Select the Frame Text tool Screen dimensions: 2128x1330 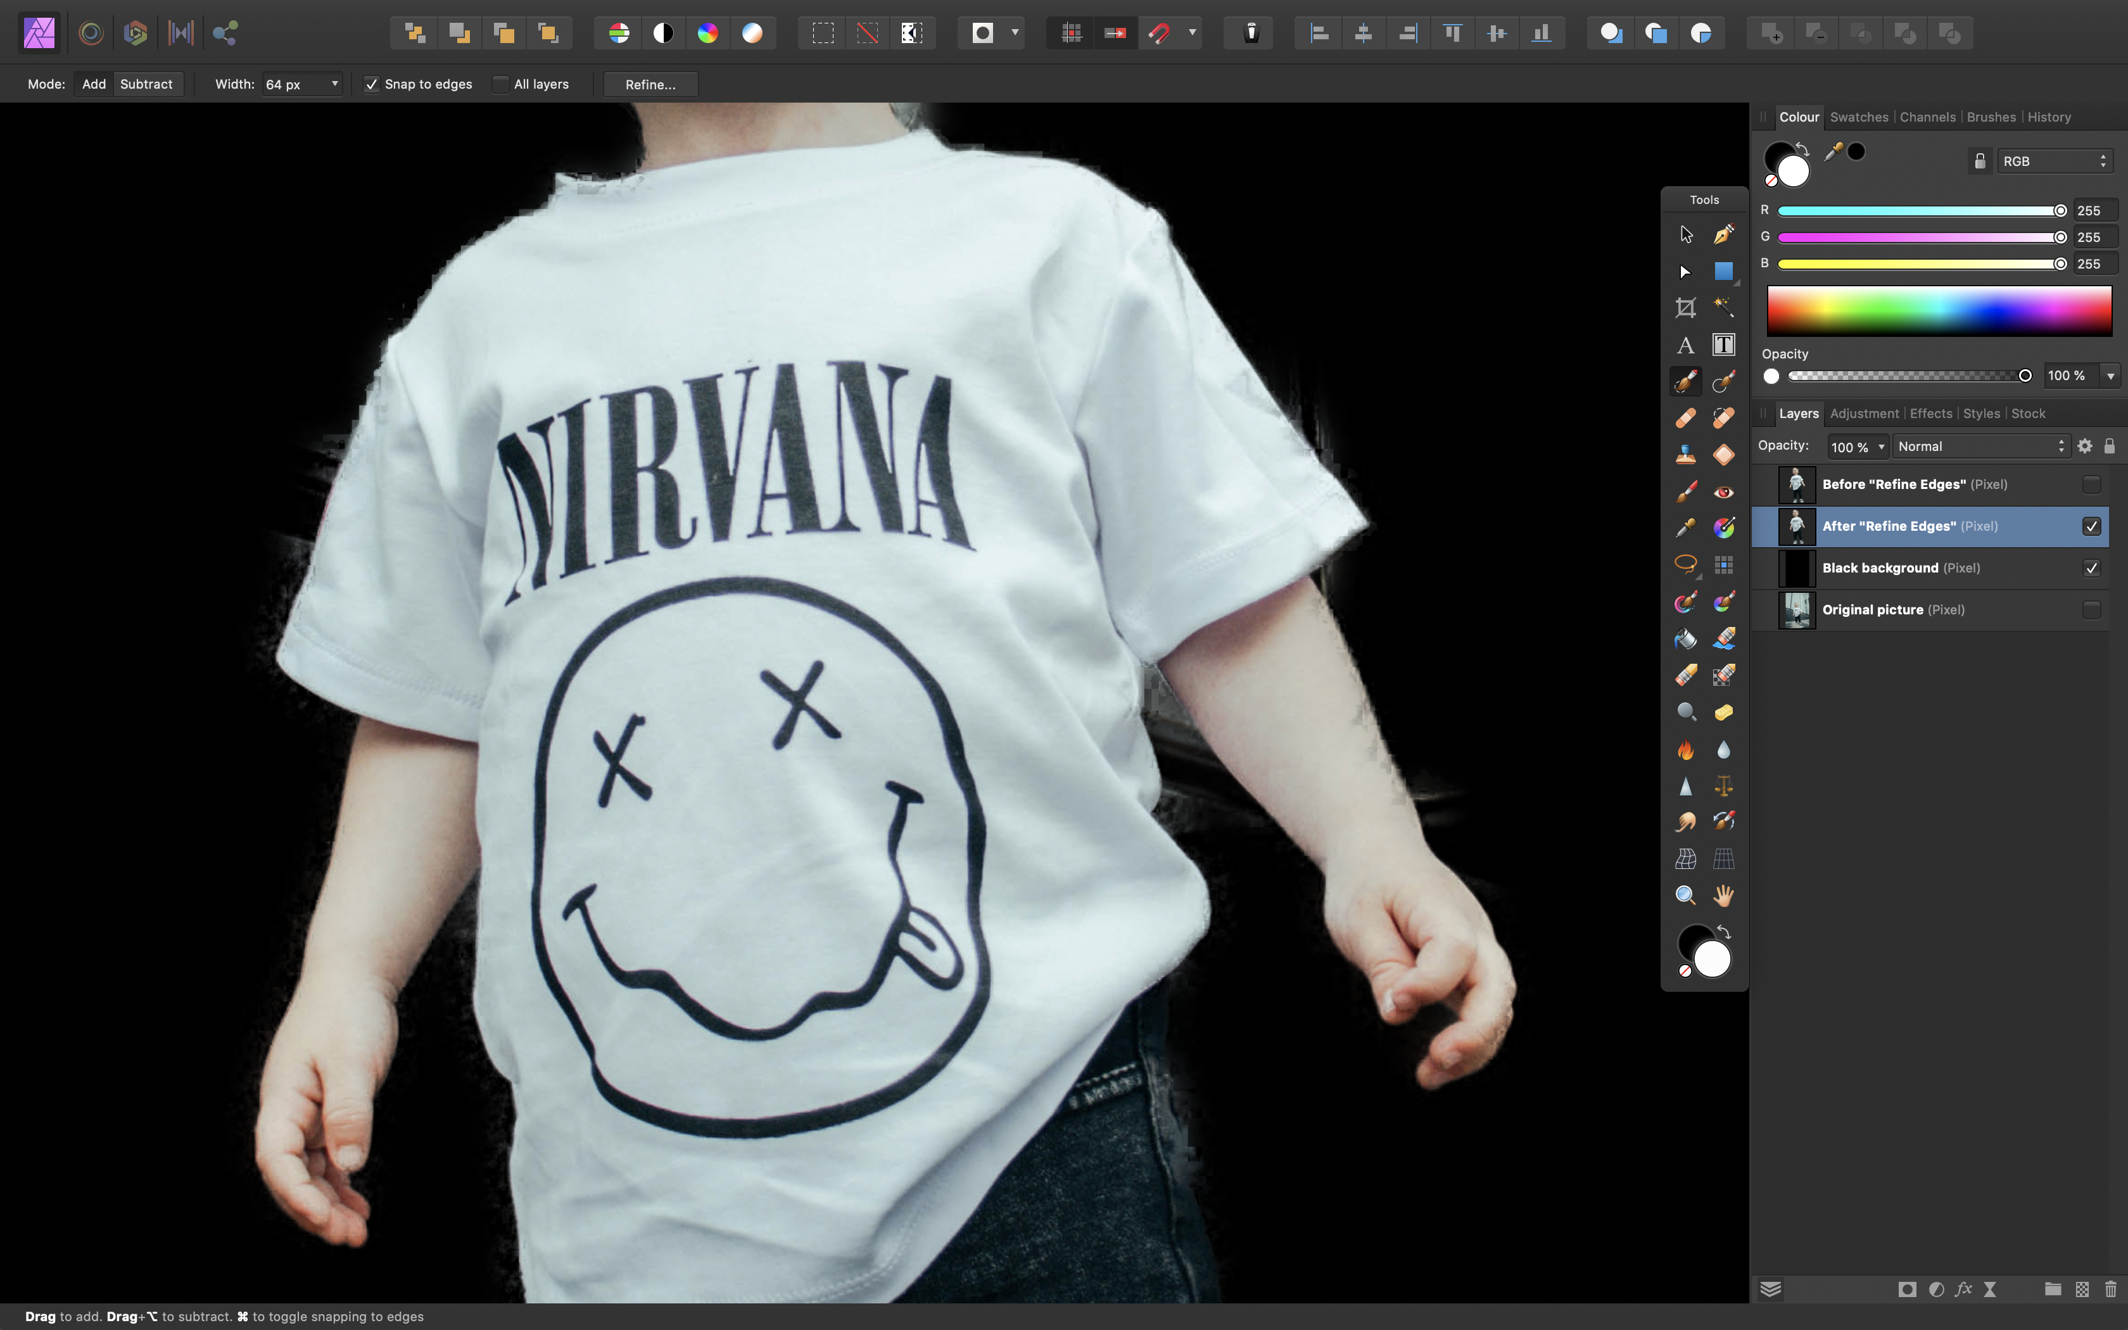point(1723,345)
